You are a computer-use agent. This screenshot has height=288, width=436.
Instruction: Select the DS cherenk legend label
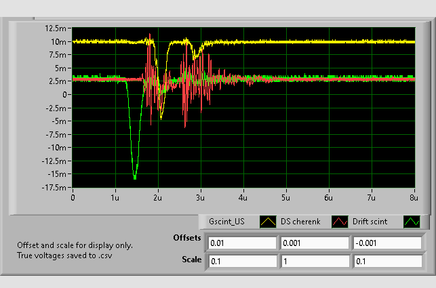click(300, 222)
